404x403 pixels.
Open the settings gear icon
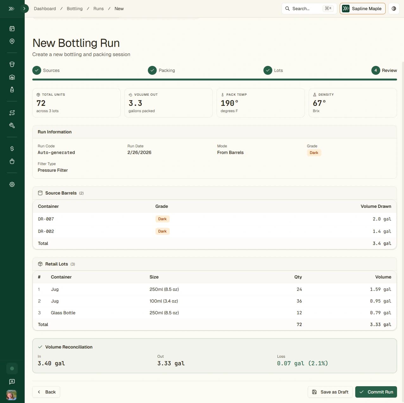pos(12,184)
